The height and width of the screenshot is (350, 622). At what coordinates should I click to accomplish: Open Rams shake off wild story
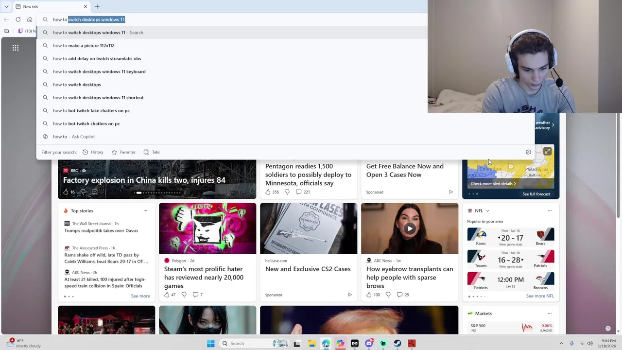point(106,258)
